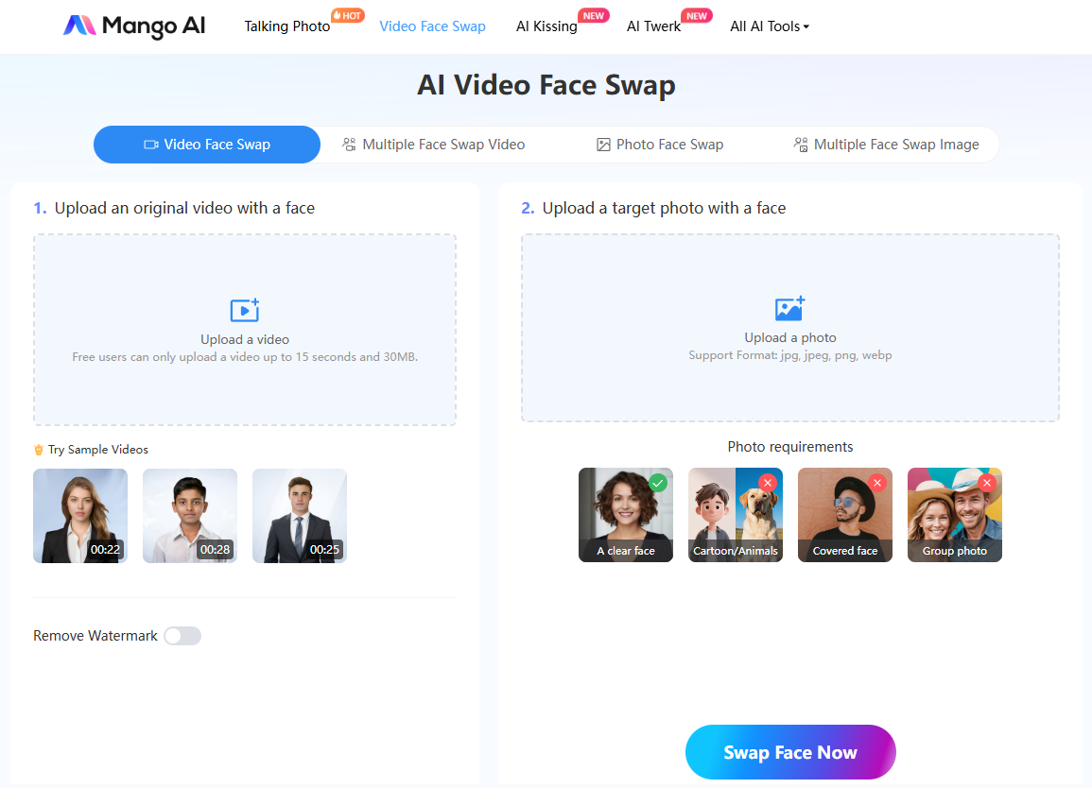
Task: Pick the 00:25 man in suit sample
Action: click(x=300, y=516)
